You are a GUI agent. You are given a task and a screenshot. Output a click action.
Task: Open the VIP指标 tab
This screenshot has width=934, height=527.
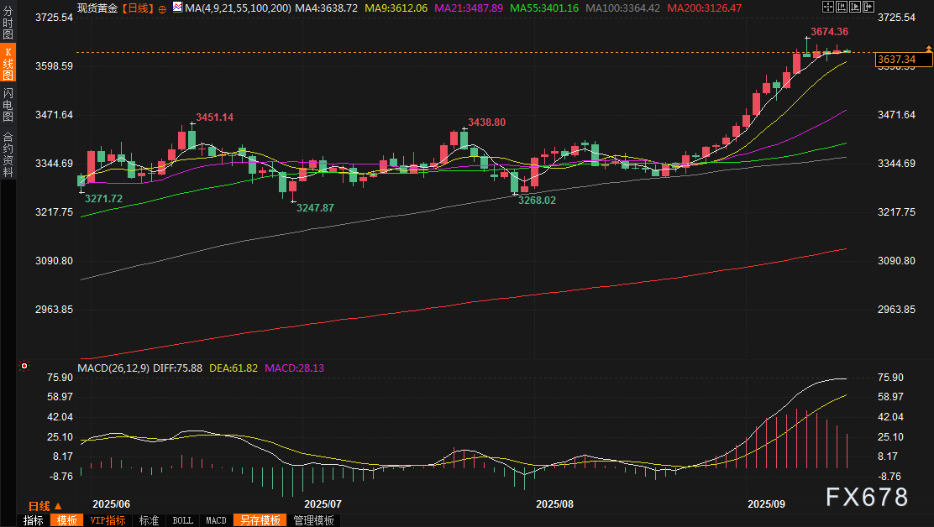point(108,520)
